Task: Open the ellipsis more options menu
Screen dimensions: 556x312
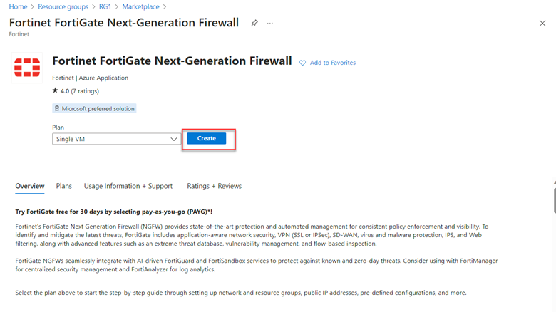Action: click(x=270, y=23)
